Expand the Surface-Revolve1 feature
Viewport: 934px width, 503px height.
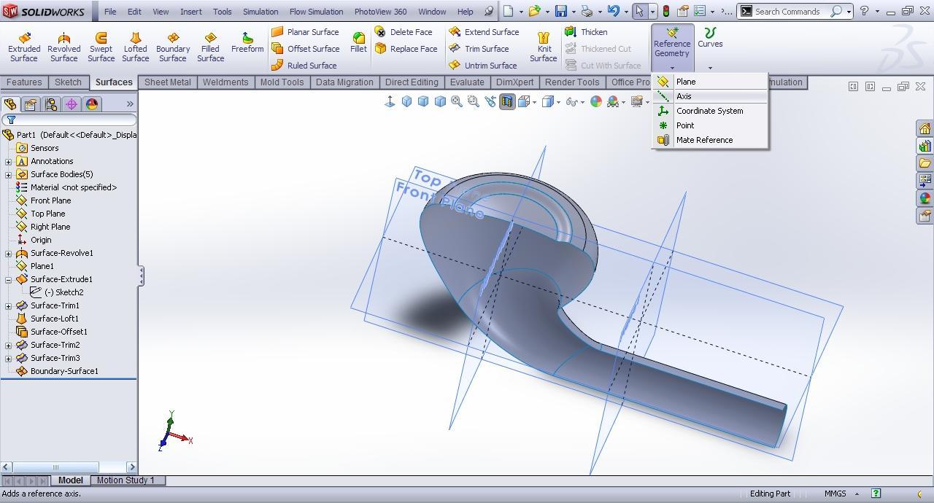click(8, 253)
